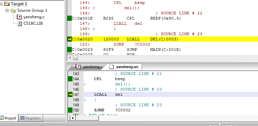Click green marker on source line 150

click(70, 110)
